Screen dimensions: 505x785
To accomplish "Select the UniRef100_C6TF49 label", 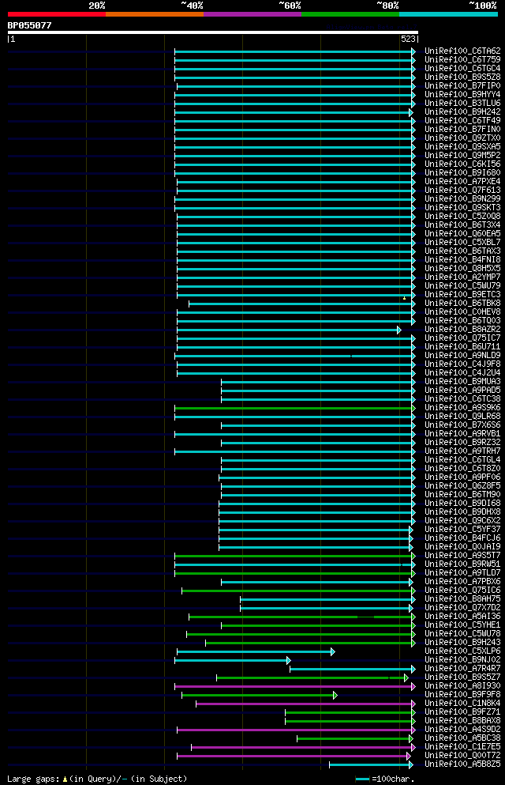I will tap(462, 121).
